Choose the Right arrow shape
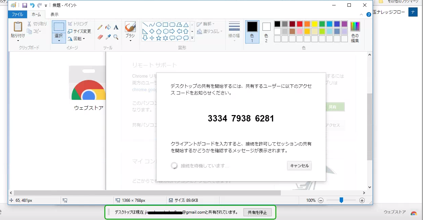The width and height of the screenshot is (423, 220). tap(172, 31)
